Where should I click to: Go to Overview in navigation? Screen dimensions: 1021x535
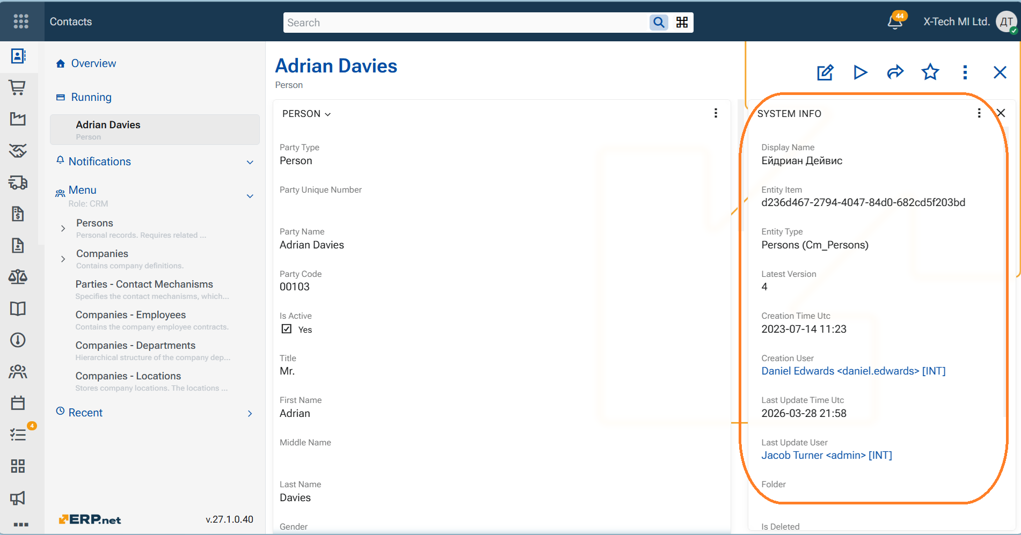coord(93,63)
